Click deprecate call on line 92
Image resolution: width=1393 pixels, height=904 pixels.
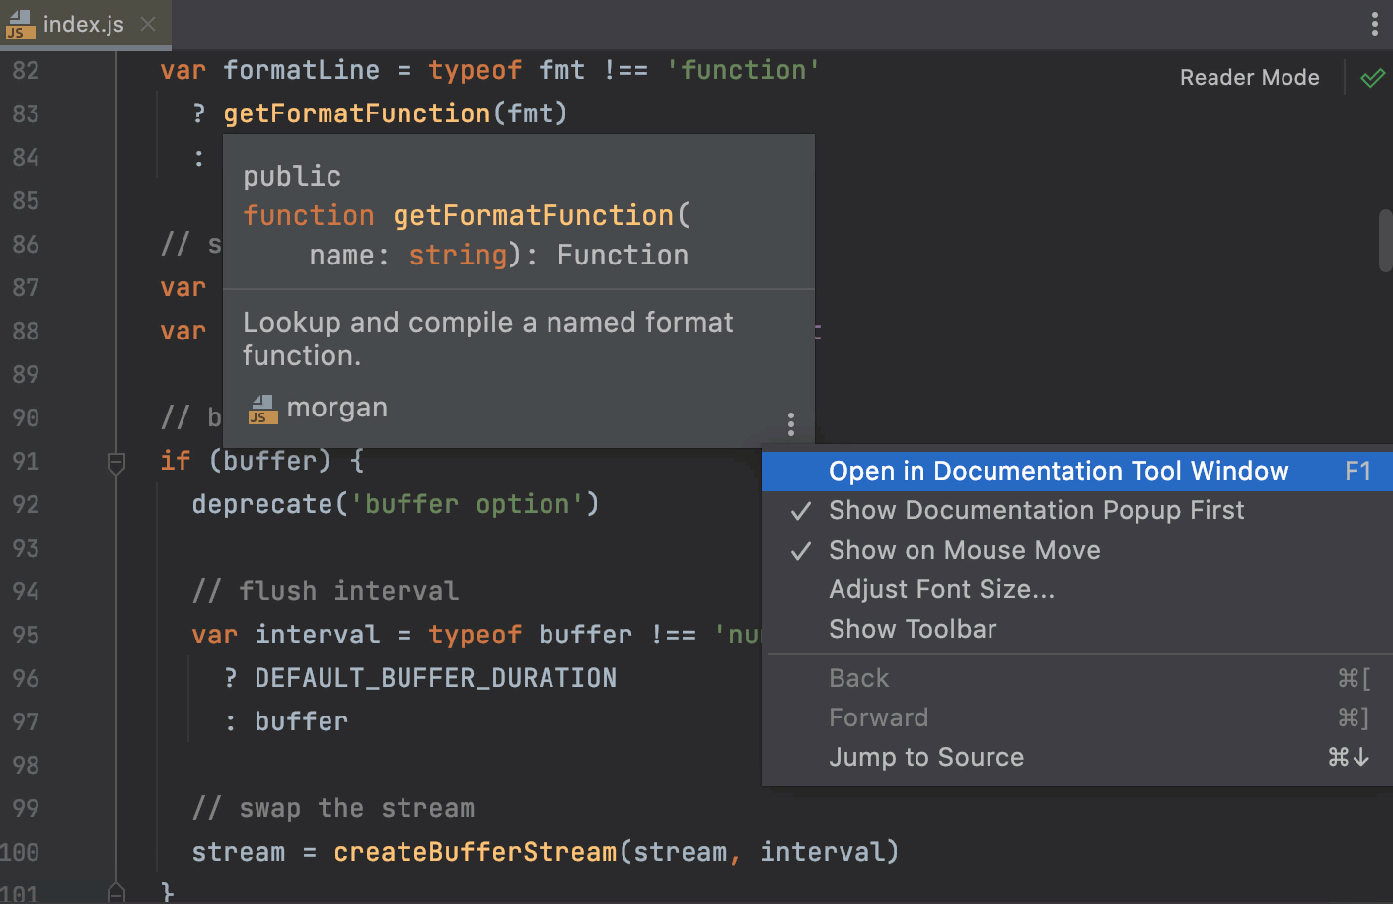[x=262, y=504]
